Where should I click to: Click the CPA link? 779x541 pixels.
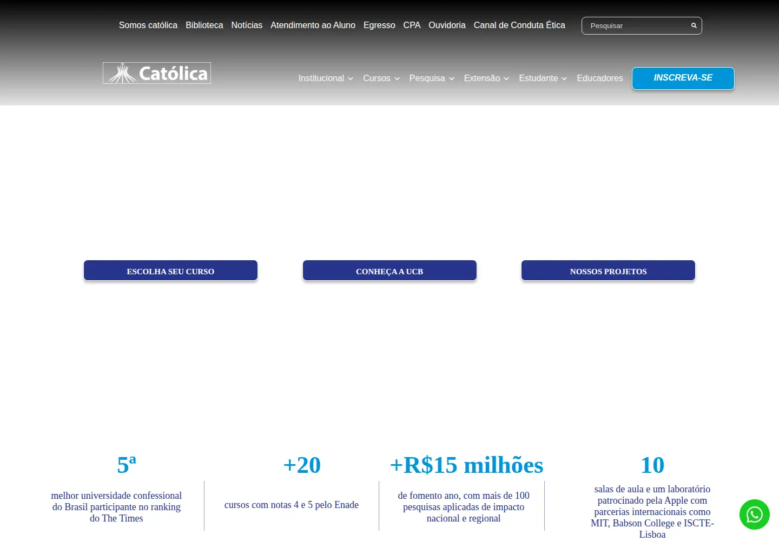point(412,25)
